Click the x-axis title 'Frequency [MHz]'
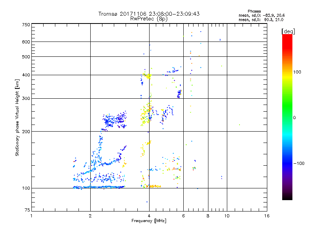Viewport: 314px width, 235px height. 149,221
